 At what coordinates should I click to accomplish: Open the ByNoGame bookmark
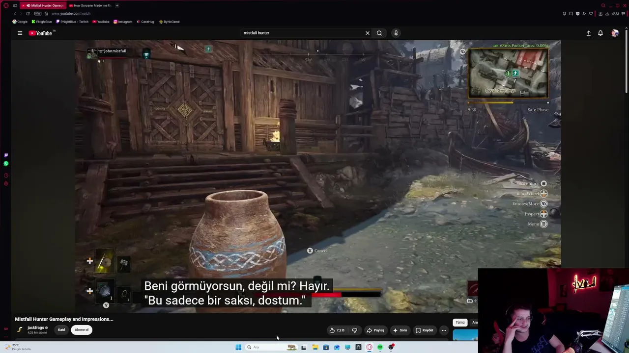coord(170,22)
